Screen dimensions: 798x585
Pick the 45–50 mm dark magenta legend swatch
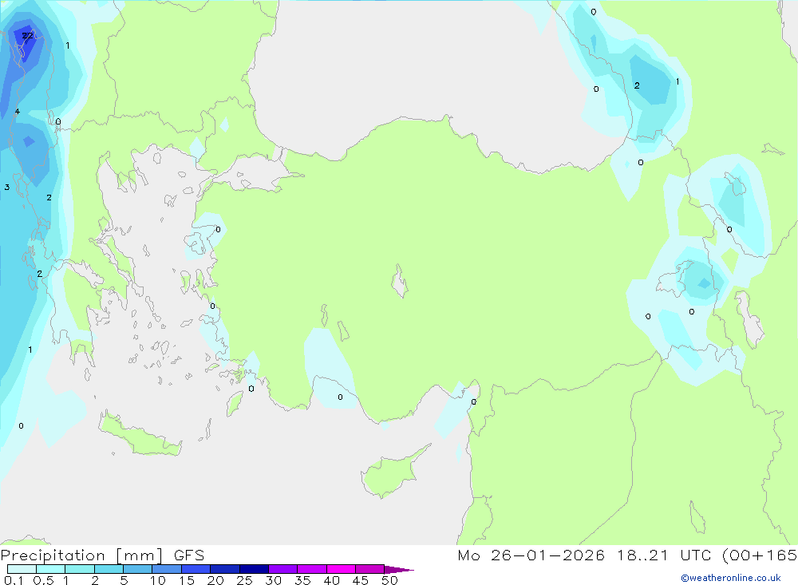pyautogui.click(x=370, y=569)
